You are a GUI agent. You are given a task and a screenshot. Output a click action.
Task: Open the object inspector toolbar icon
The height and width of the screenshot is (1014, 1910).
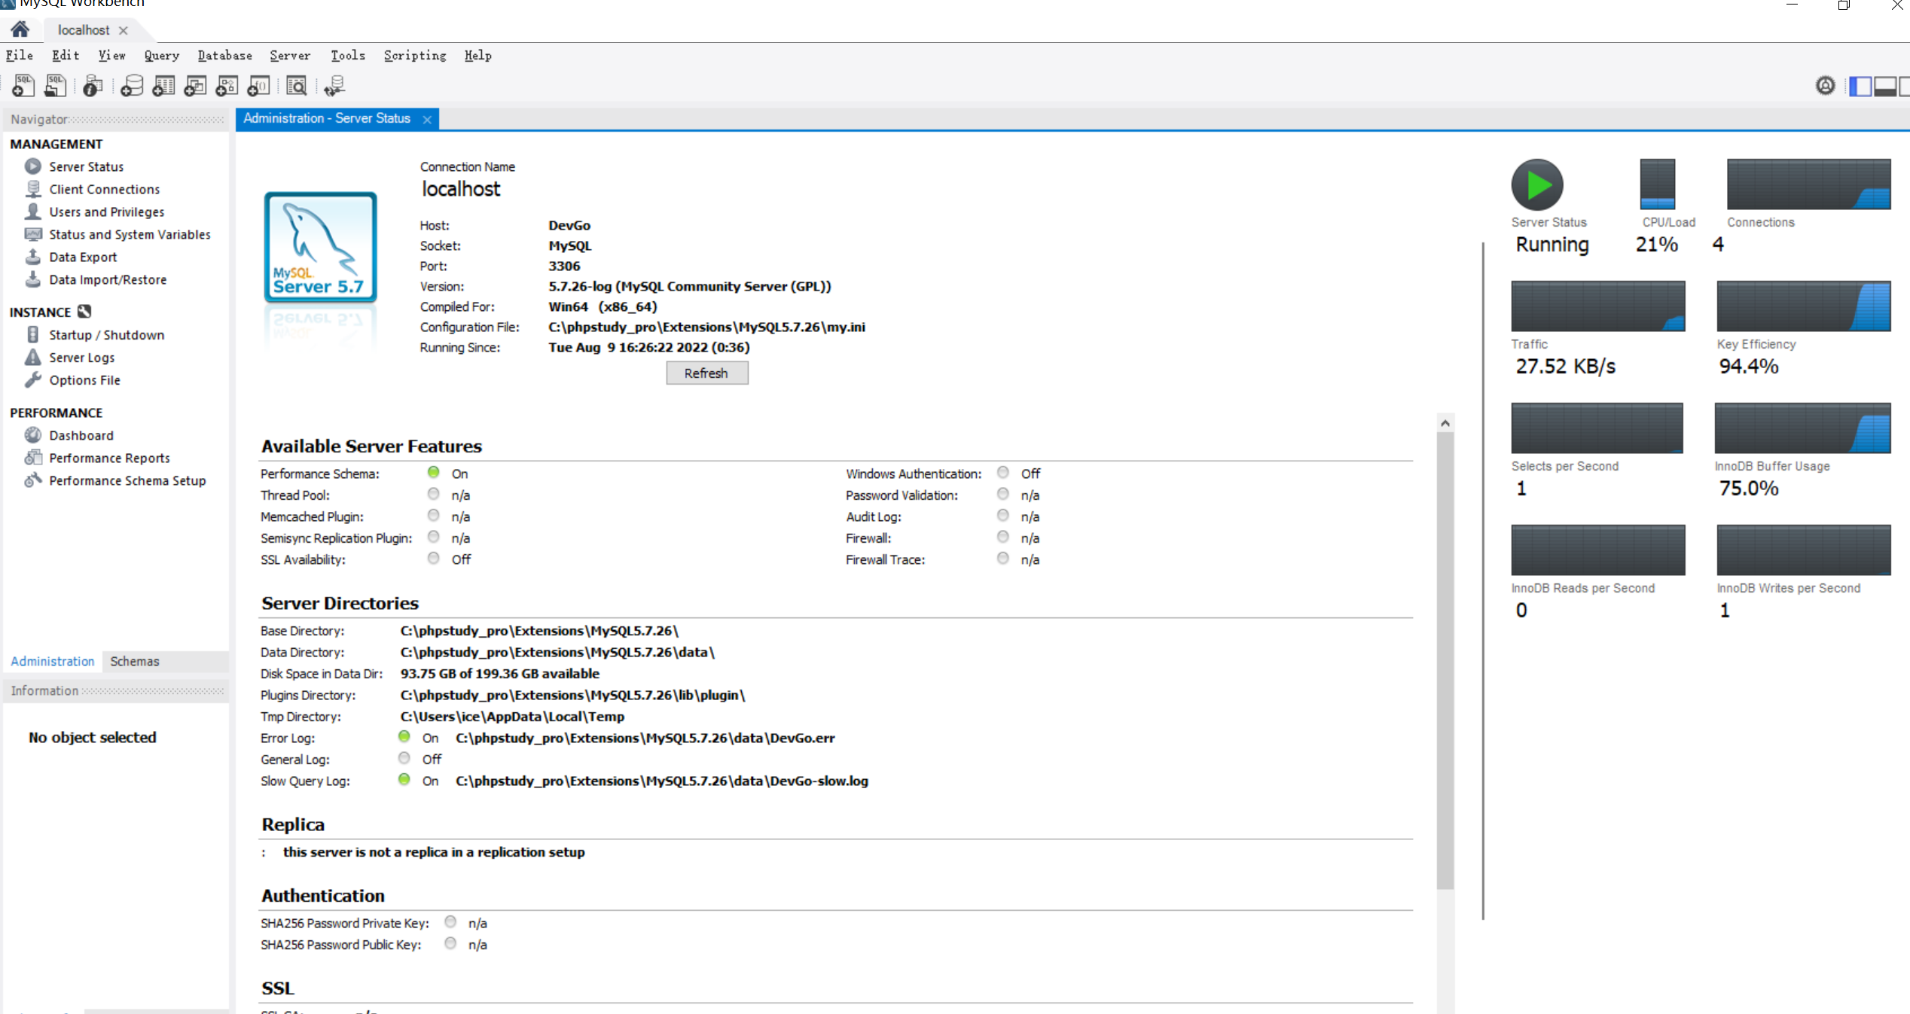coord(93,86)
